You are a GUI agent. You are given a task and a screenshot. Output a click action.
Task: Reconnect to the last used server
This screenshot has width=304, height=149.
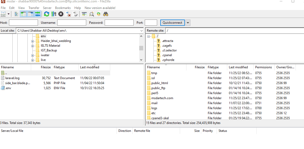75,14
